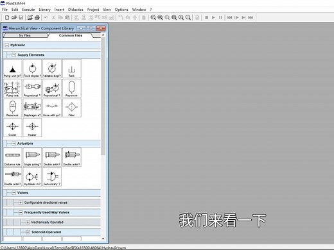The height and width of the screenshot is (250, 334).
Task: Create a new circuit file
Action: [7, 17]
